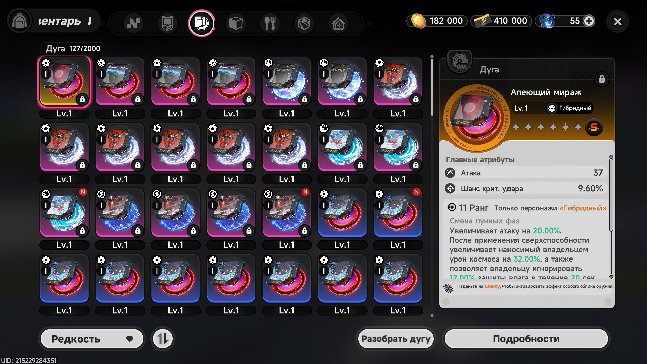Click the crit chance value 9.60%
Screen dimensions: 647x364
click(590, 188)
